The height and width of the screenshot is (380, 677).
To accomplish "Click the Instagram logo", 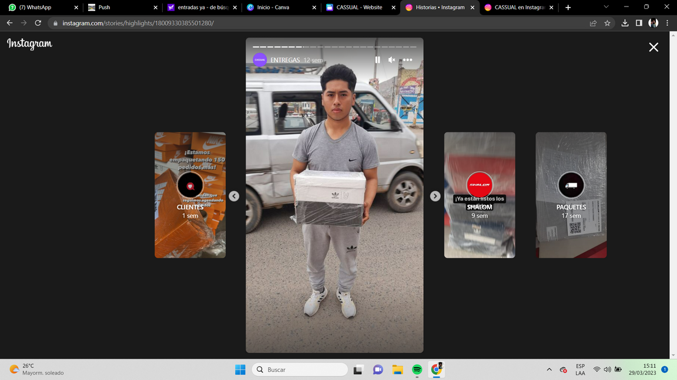I will click(29, 44).
